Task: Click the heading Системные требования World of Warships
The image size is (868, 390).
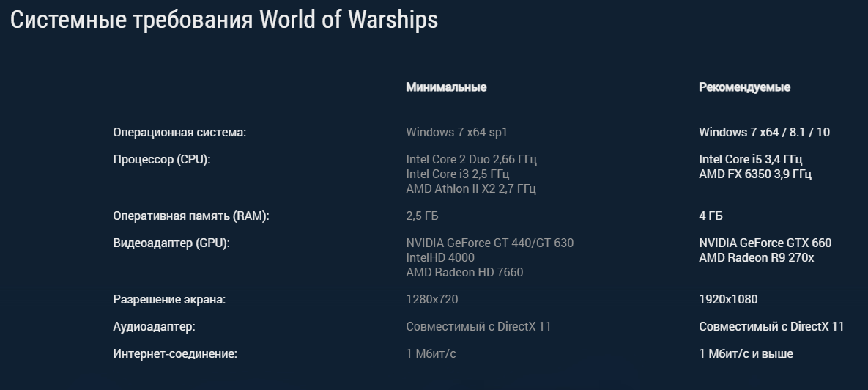Action: (x=224, y=21)
